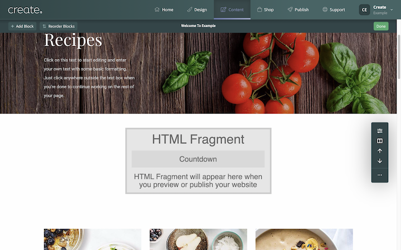The image size is (401, 250).
Task: Move block up with arrow icon
Action: 380,151
